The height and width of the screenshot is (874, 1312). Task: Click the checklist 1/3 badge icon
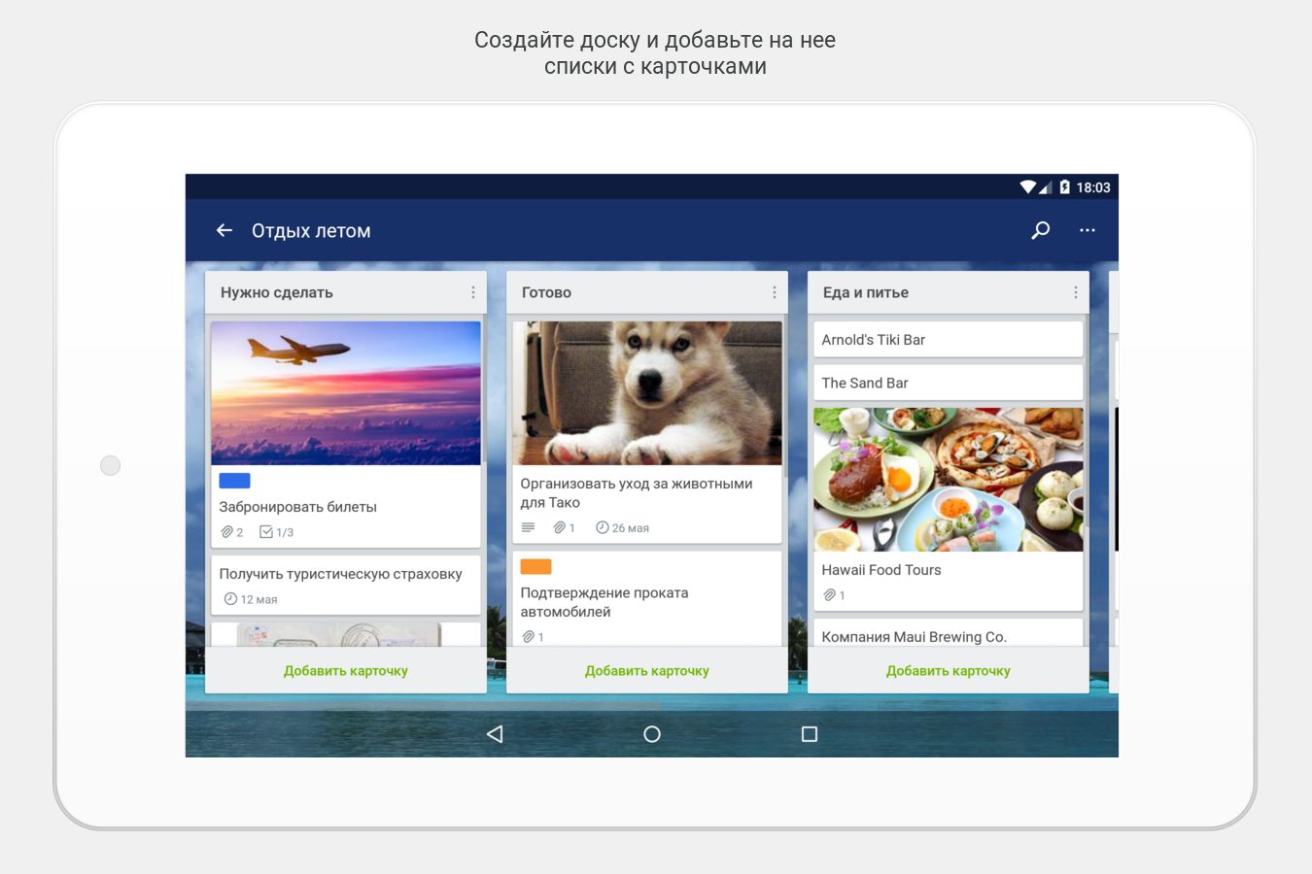coord(266,532)
